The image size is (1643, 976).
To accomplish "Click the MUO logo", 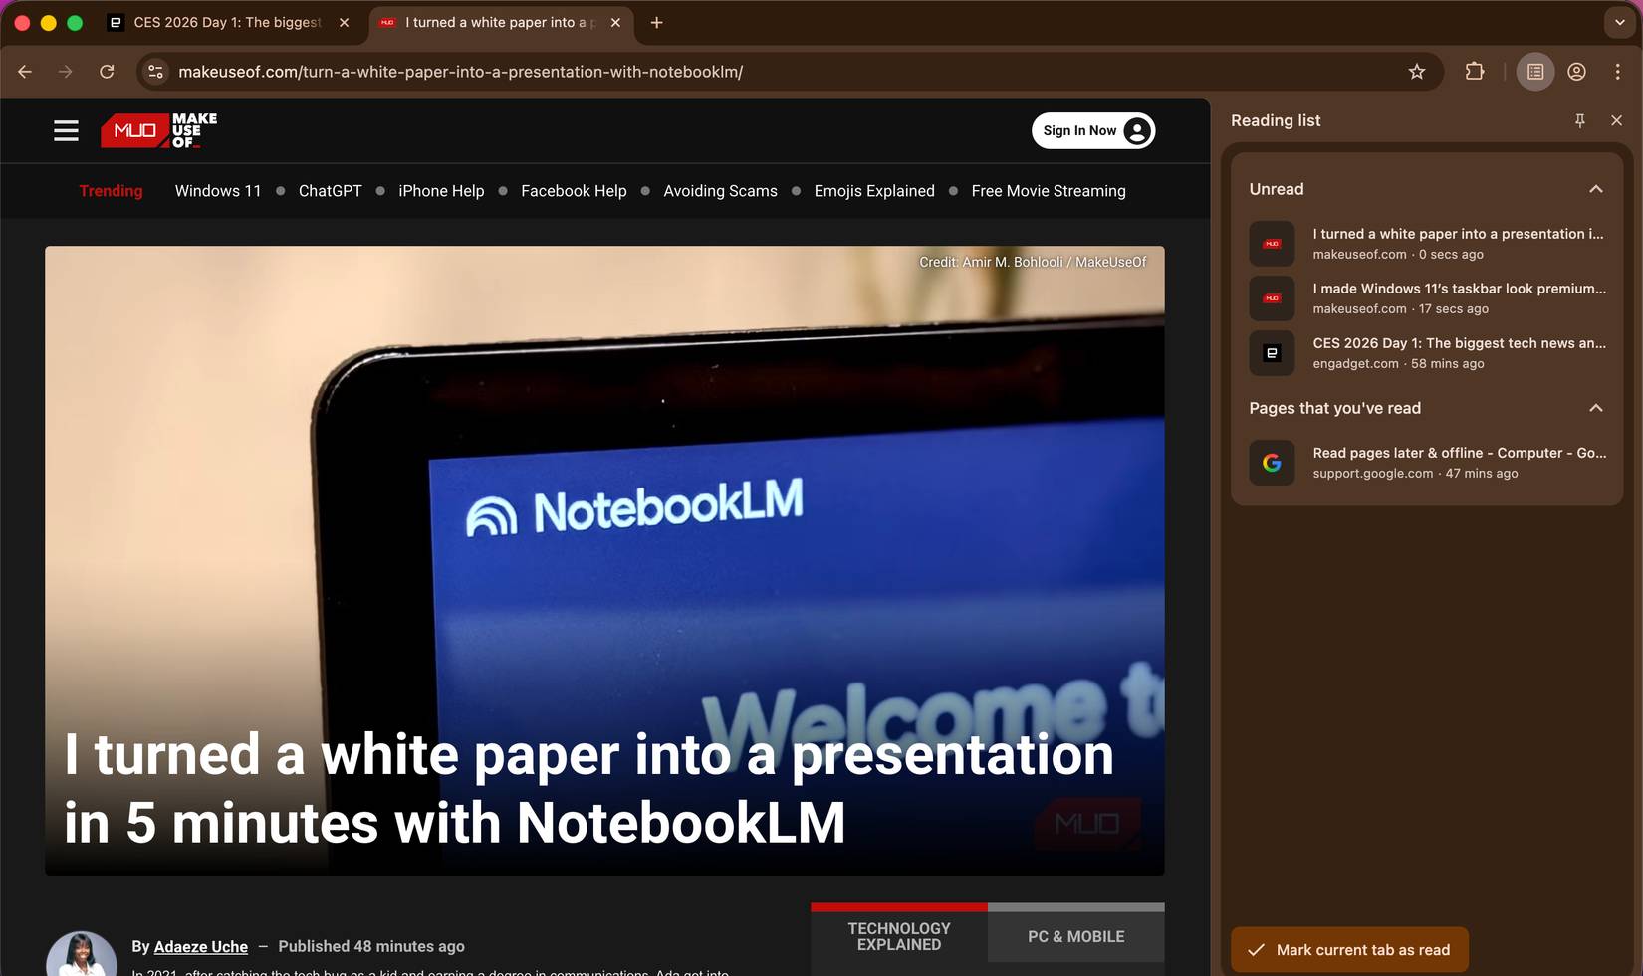I will (156, 130).
